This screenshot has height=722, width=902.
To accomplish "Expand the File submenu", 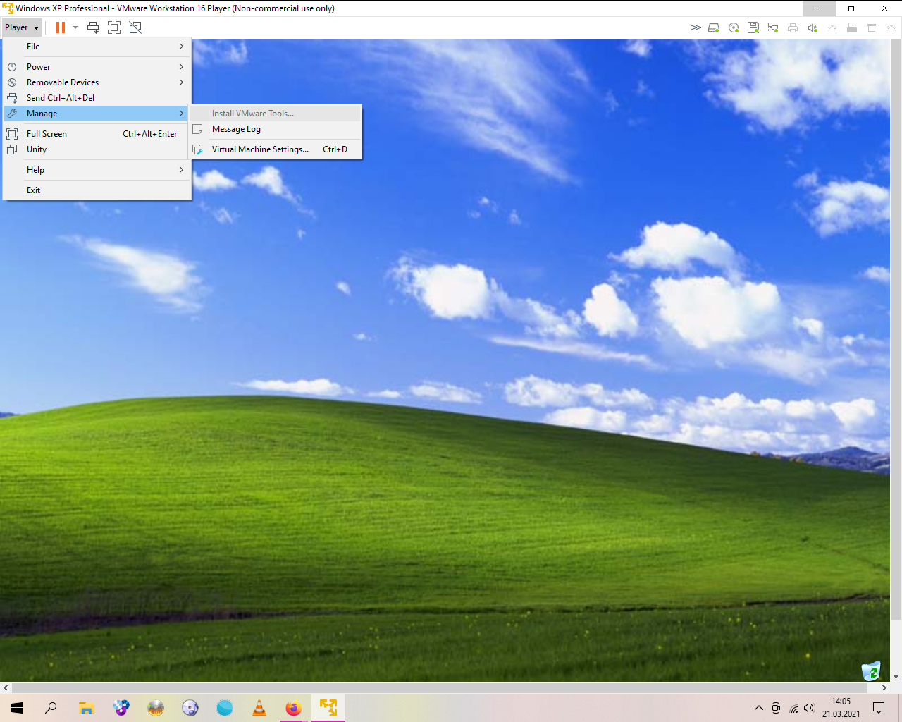I will point(97,47).
